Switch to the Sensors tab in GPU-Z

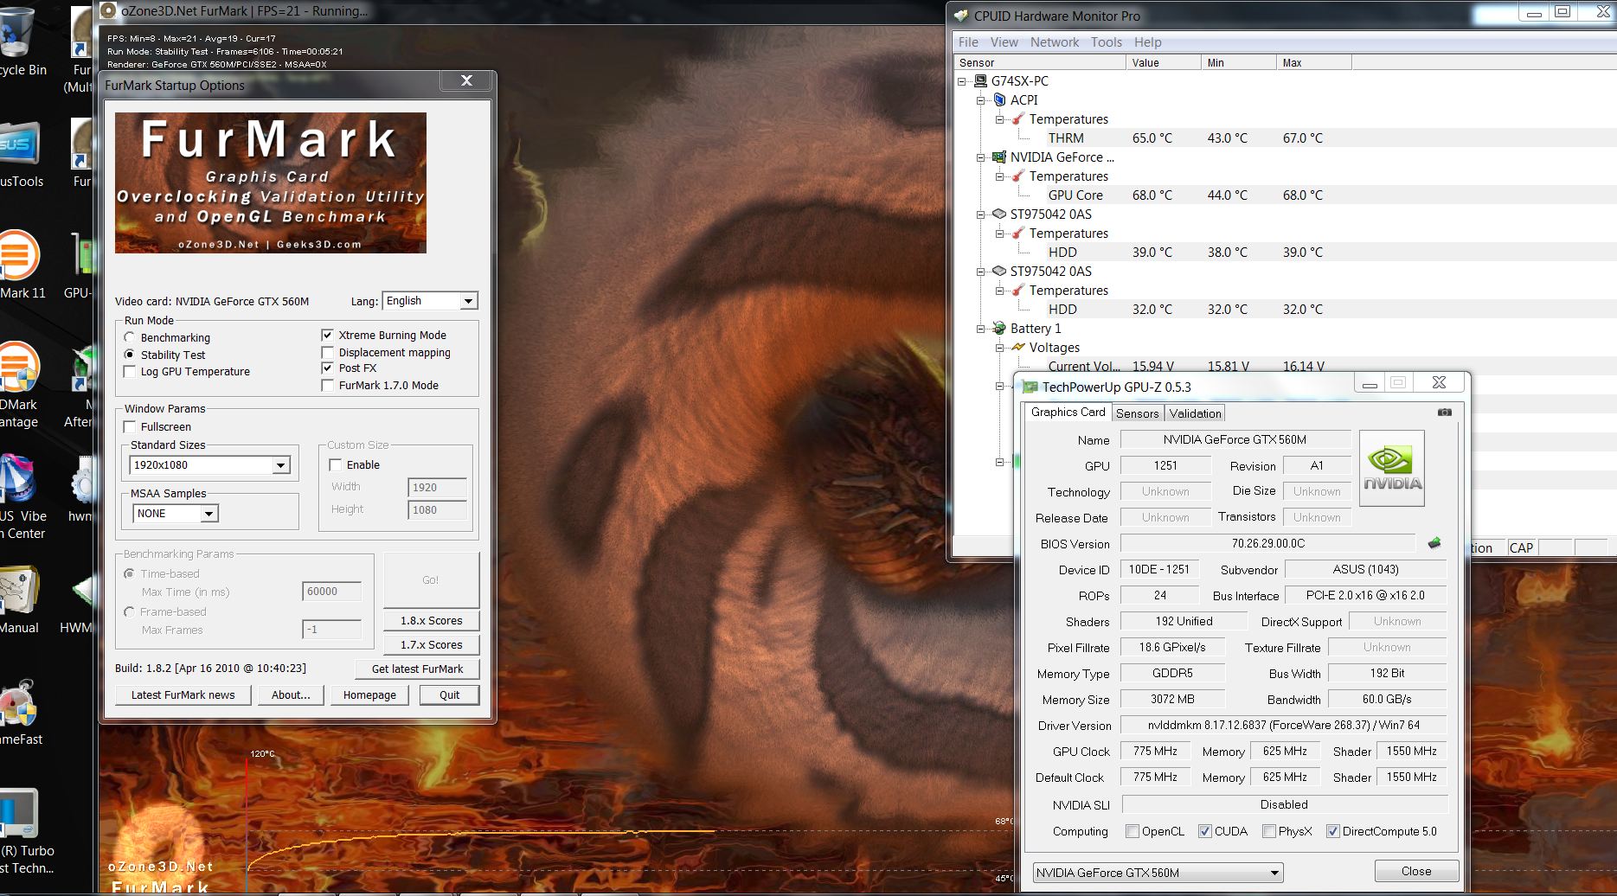pyautogui.click(x=1137, y=413)
